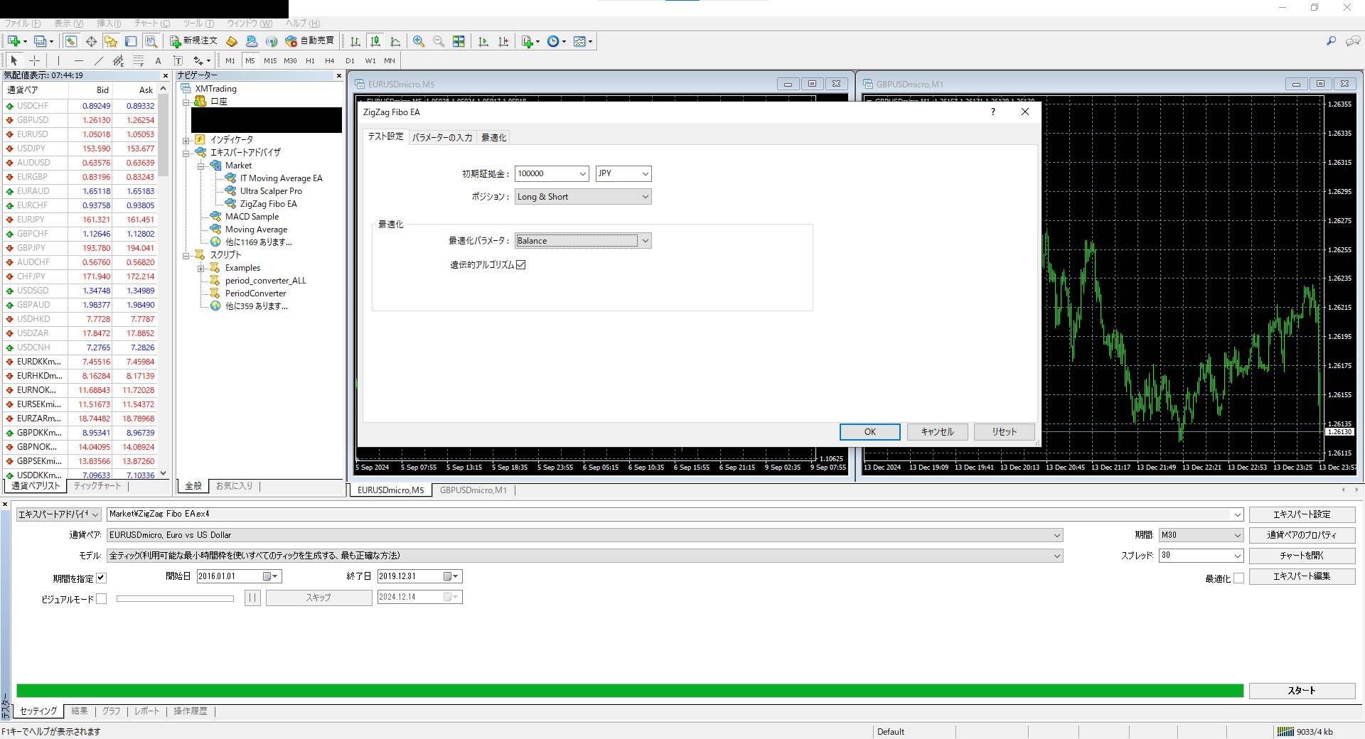Tile chart windows with the grid icon
The width and height of the screenshot is (1365, 739).
(459, 41)
